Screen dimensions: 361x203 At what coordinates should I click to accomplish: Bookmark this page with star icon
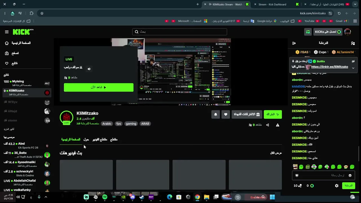(42, 13)
